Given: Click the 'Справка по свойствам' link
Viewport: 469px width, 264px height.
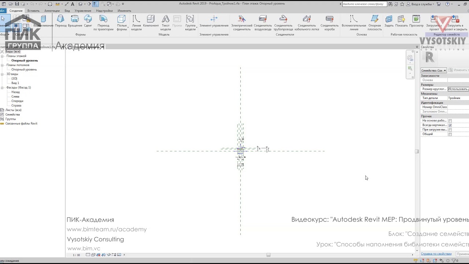Looking at the screenshot, I should coord(436,254).
